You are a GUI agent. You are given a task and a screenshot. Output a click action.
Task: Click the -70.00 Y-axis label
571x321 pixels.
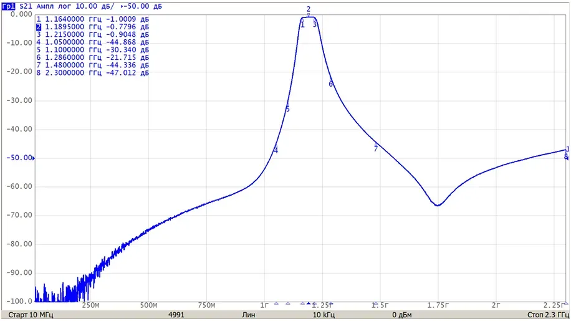[x=20, y=216]
